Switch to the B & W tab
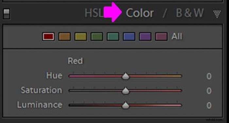229x123 pixels. coord(190,13)
